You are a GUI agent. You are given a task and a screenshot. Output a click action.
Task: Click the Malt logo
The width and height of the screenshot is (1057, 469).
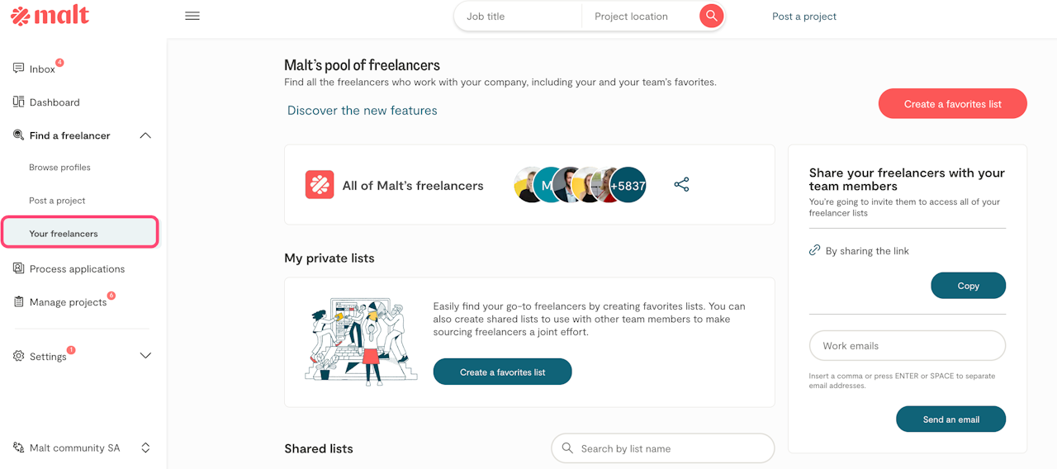[50, 16]
